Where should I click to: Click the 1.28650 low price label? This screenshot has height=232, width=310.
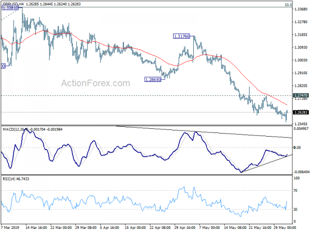point(153,80)
